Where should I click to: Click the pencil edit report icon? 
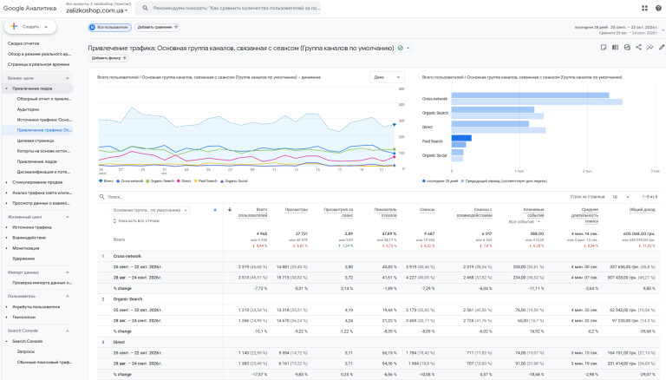pyautogui.click(x=662, y=47)
